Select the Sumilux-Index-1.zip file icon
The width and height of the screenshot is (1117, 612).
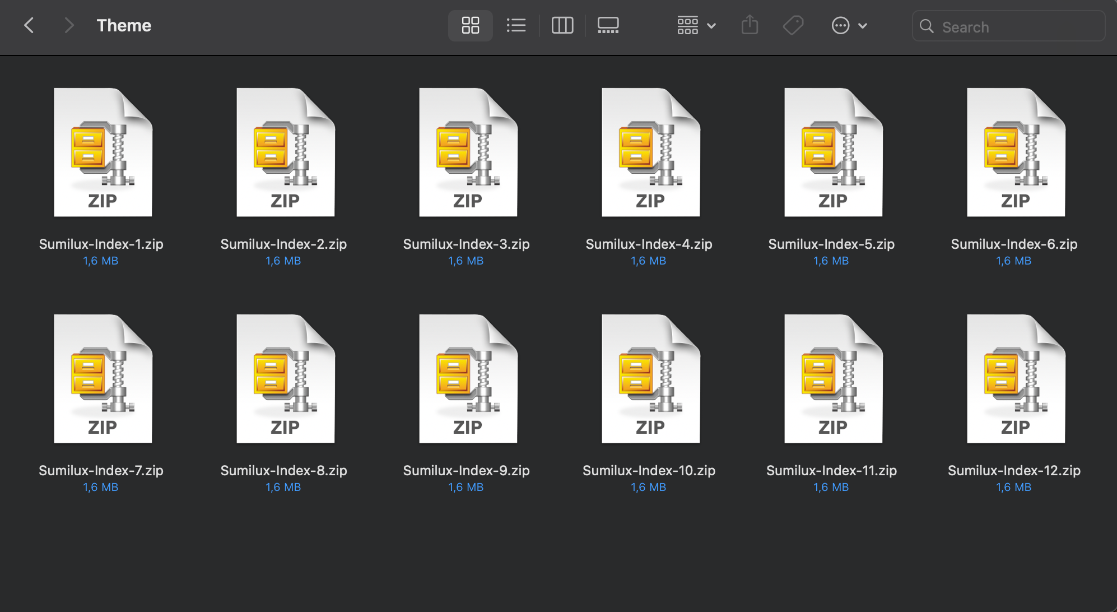(103, 152)
